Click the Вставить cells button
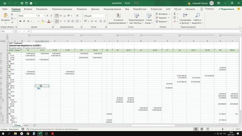This screenshot has width=242, height=136. coord(163,14)
